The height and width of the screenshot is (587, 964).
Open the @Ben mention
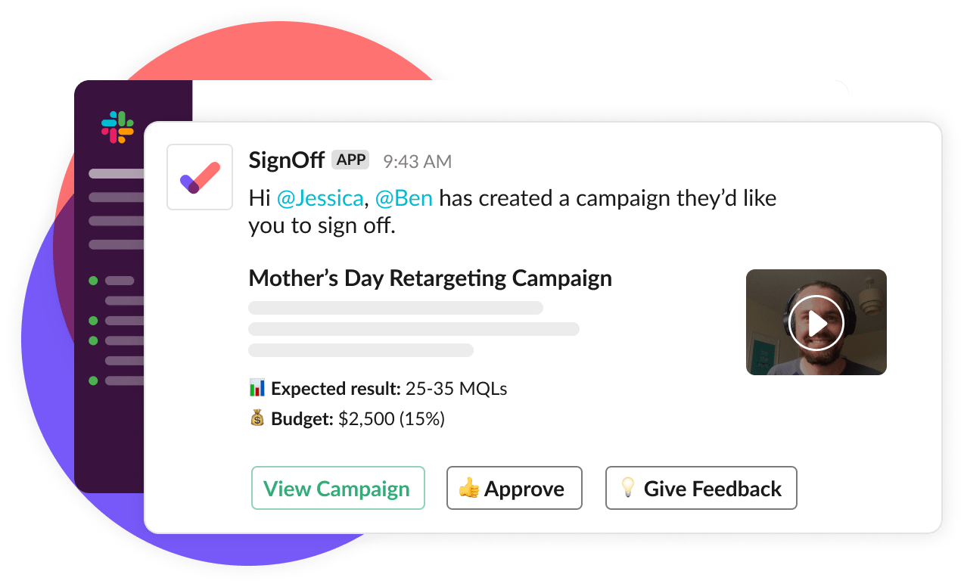pos(404,198)
